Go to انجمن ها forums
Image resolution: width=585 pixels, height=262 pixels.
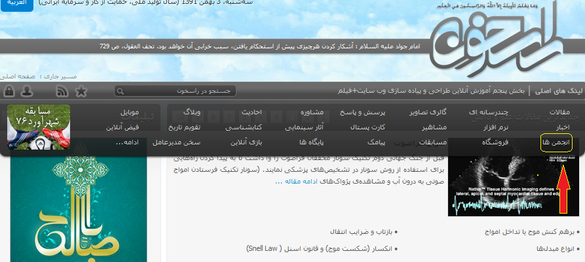[556, 143]
